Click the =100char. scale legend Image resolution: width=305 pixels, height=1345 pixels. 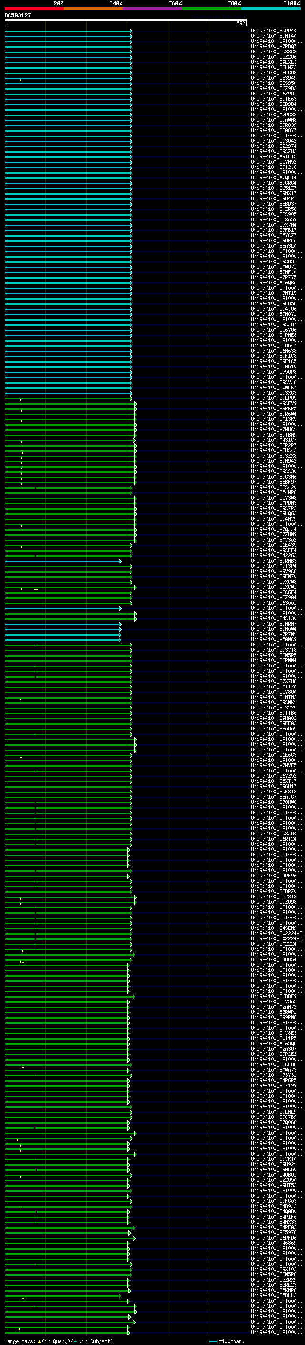coord(226,1341)
